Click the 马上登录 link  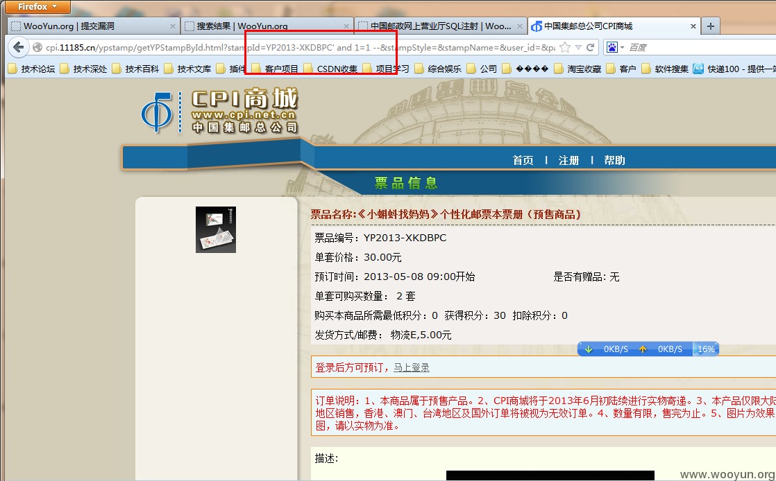click(412, 367)
